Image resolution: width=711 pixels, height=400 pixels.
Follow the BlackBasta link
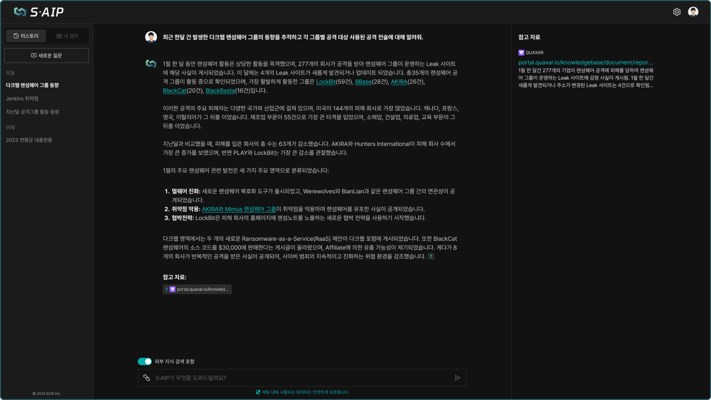220,91
